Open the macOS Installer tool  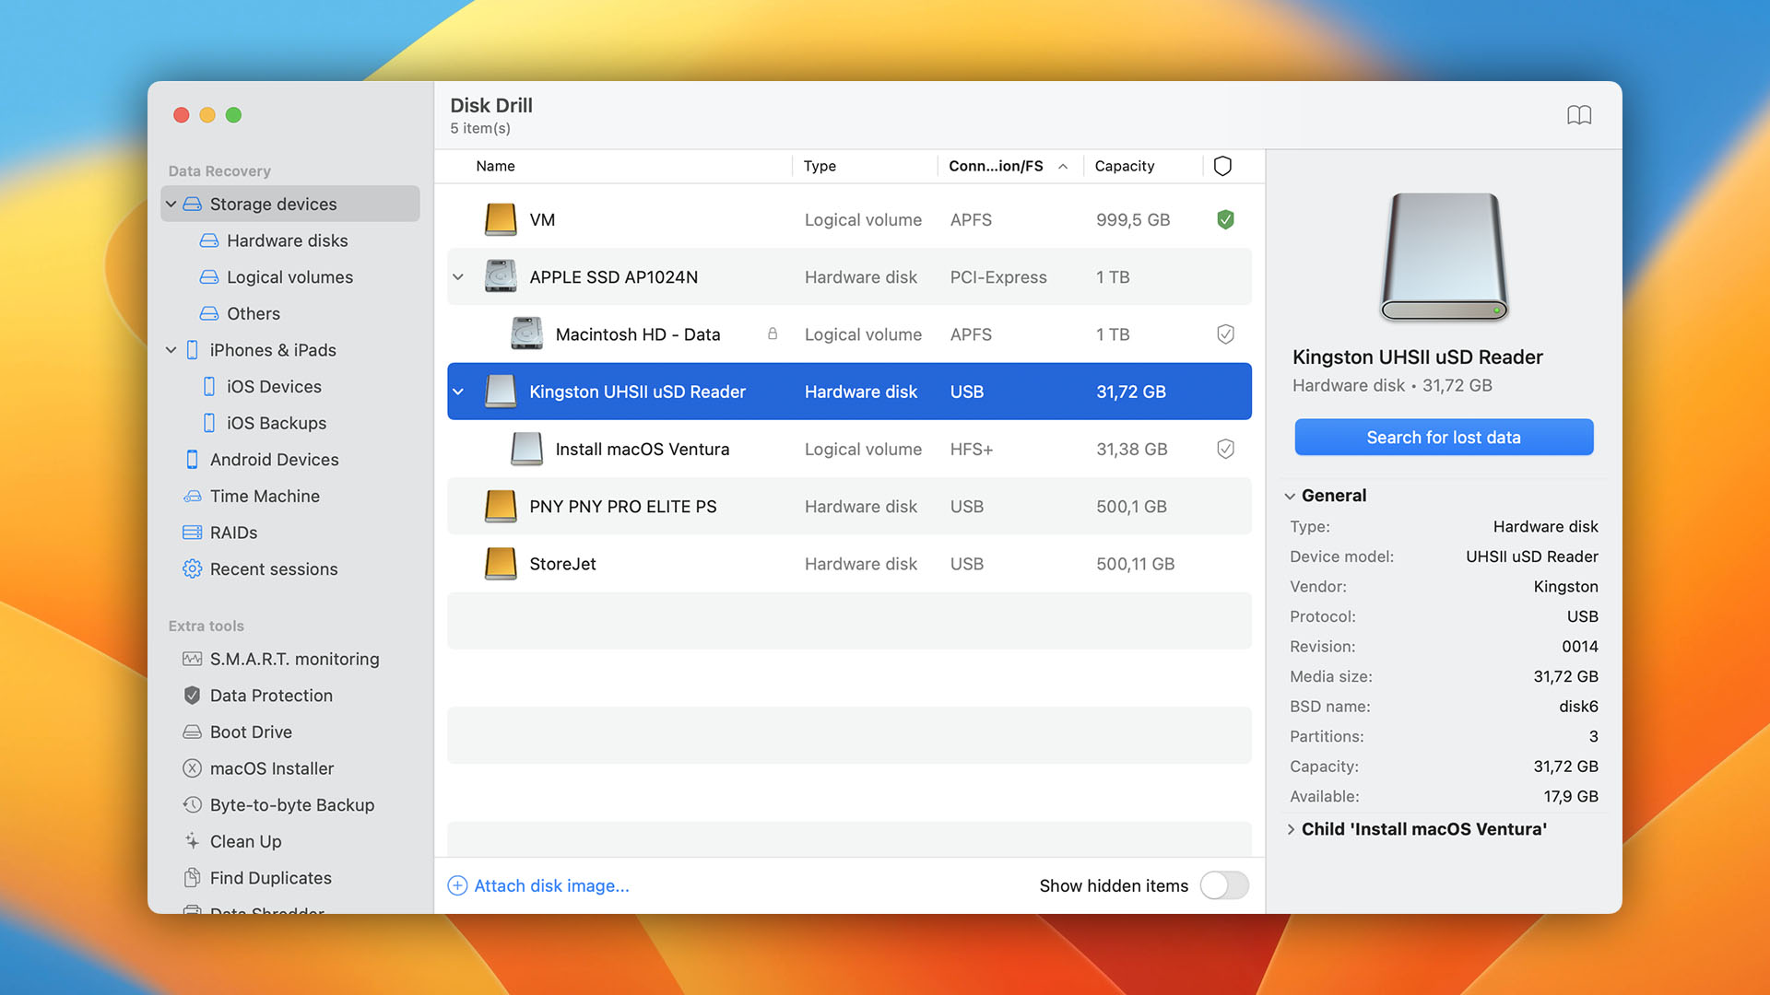pos(274,767)
